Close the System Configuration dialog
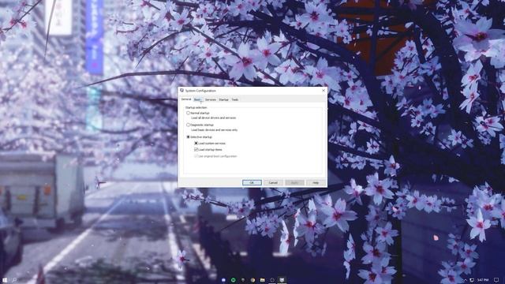 [x=324, y=91]
